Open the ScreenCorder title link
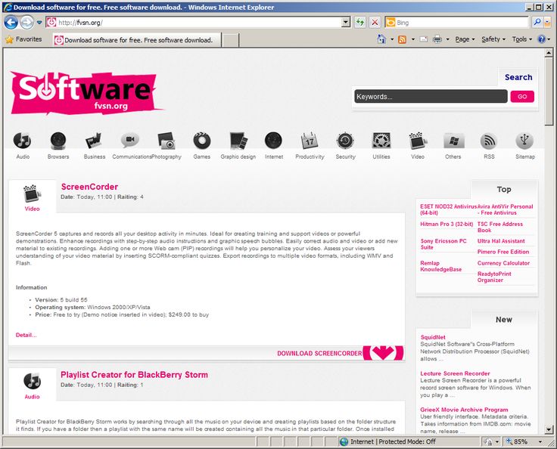This screenshot has height=449, width=557. tap(89, 187)
